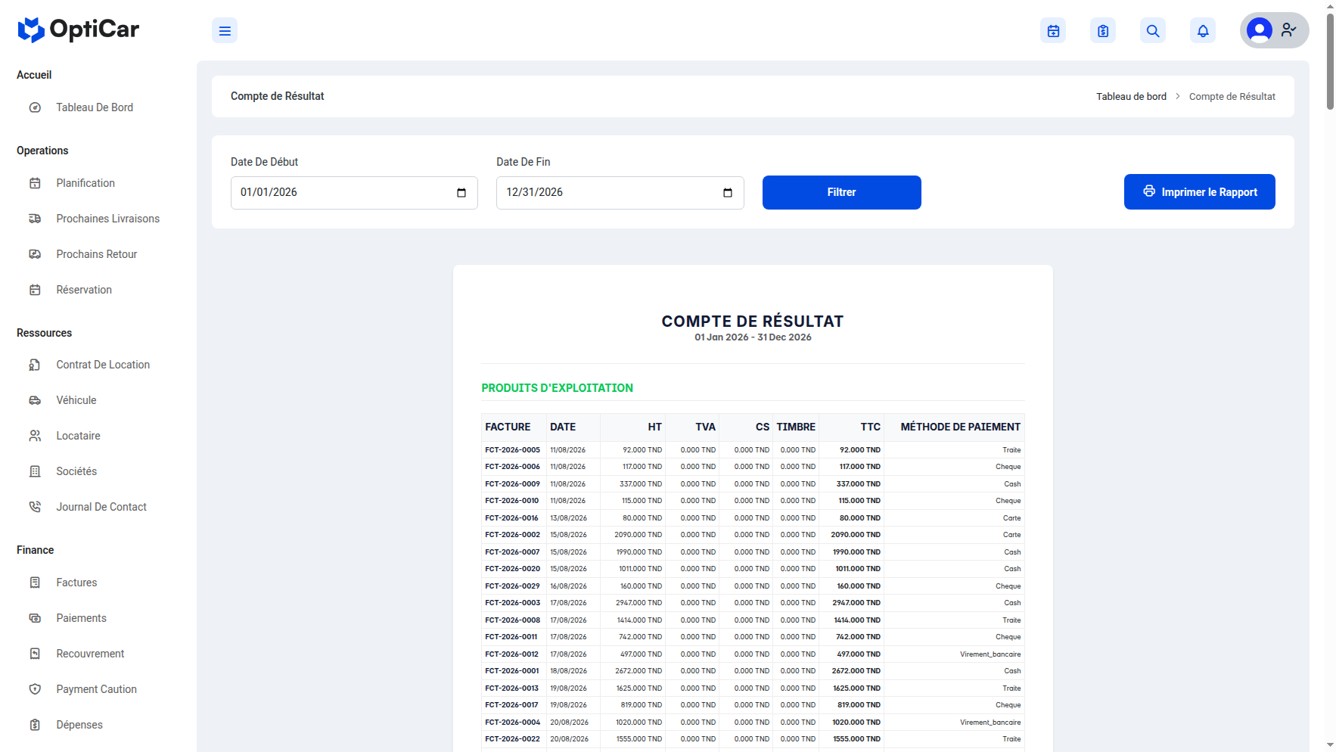Select Locataire in sidebar

coord(78,436)
